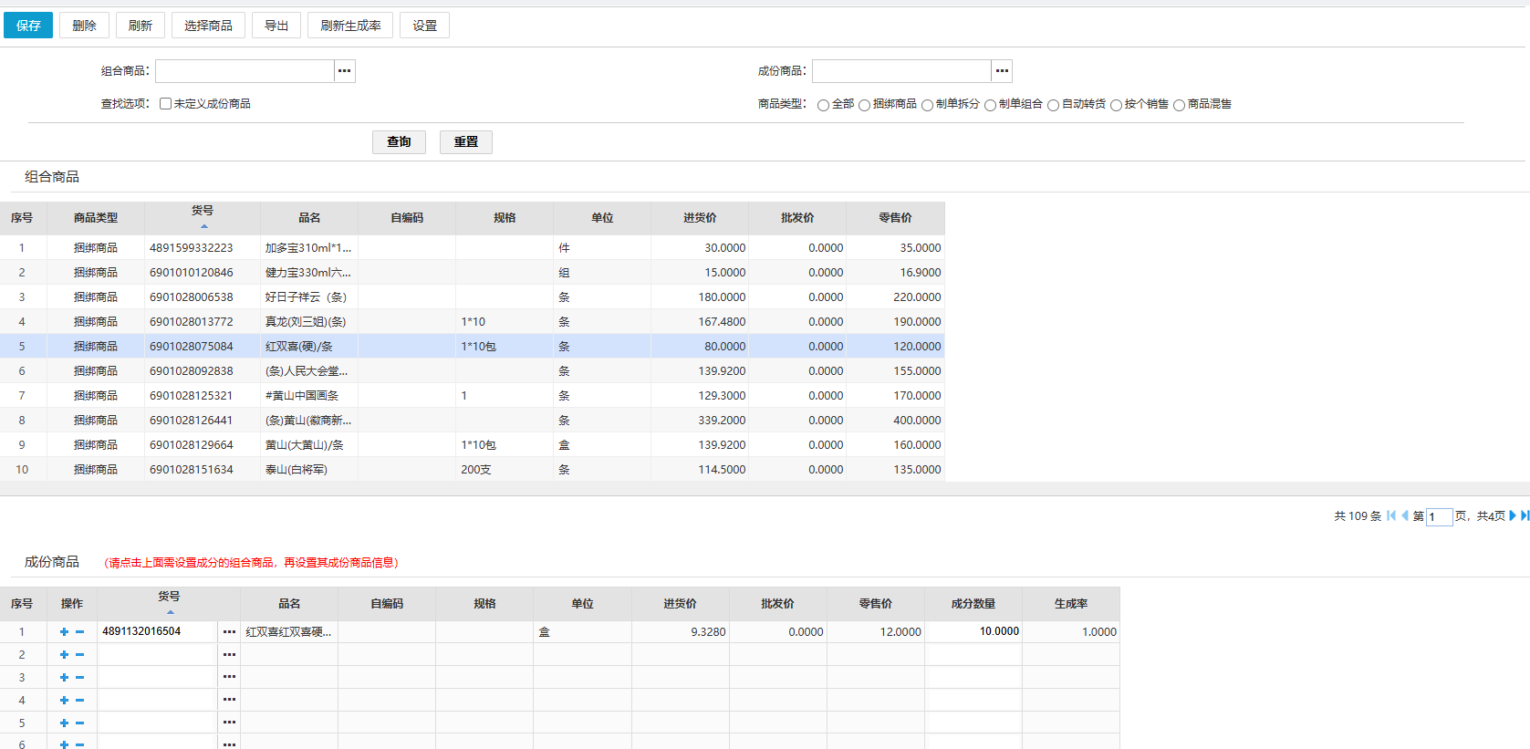This screenshot has width=1530, height=749.
Task: Click the plus icon in component row 4
Action: click(x=64, y=700)
